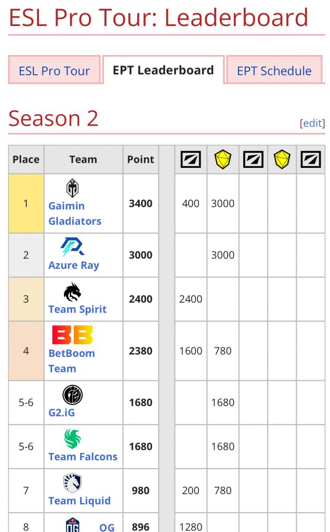The height and width of the screenshot is (532, 330).
Task: Click the Team Liquid horse logo
Action: pyautogui.click(x=73, y=483)
